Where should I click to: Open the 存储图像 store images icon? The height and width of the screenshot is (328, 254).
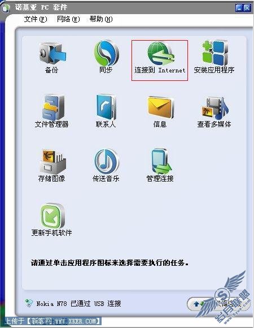click(52, 162)
